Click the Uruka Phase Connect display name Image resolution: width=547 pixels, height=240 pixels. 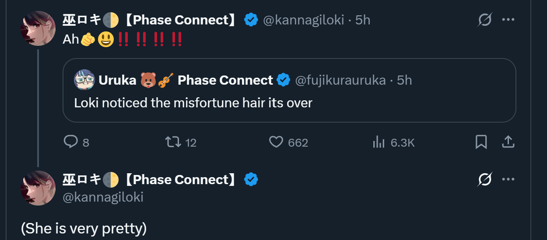(x=186, y=80)
